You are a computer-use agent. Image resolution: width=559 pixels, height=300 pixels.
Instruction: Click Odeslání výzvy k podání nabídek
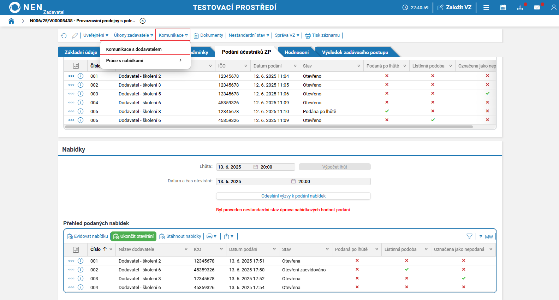click(293, 196)
